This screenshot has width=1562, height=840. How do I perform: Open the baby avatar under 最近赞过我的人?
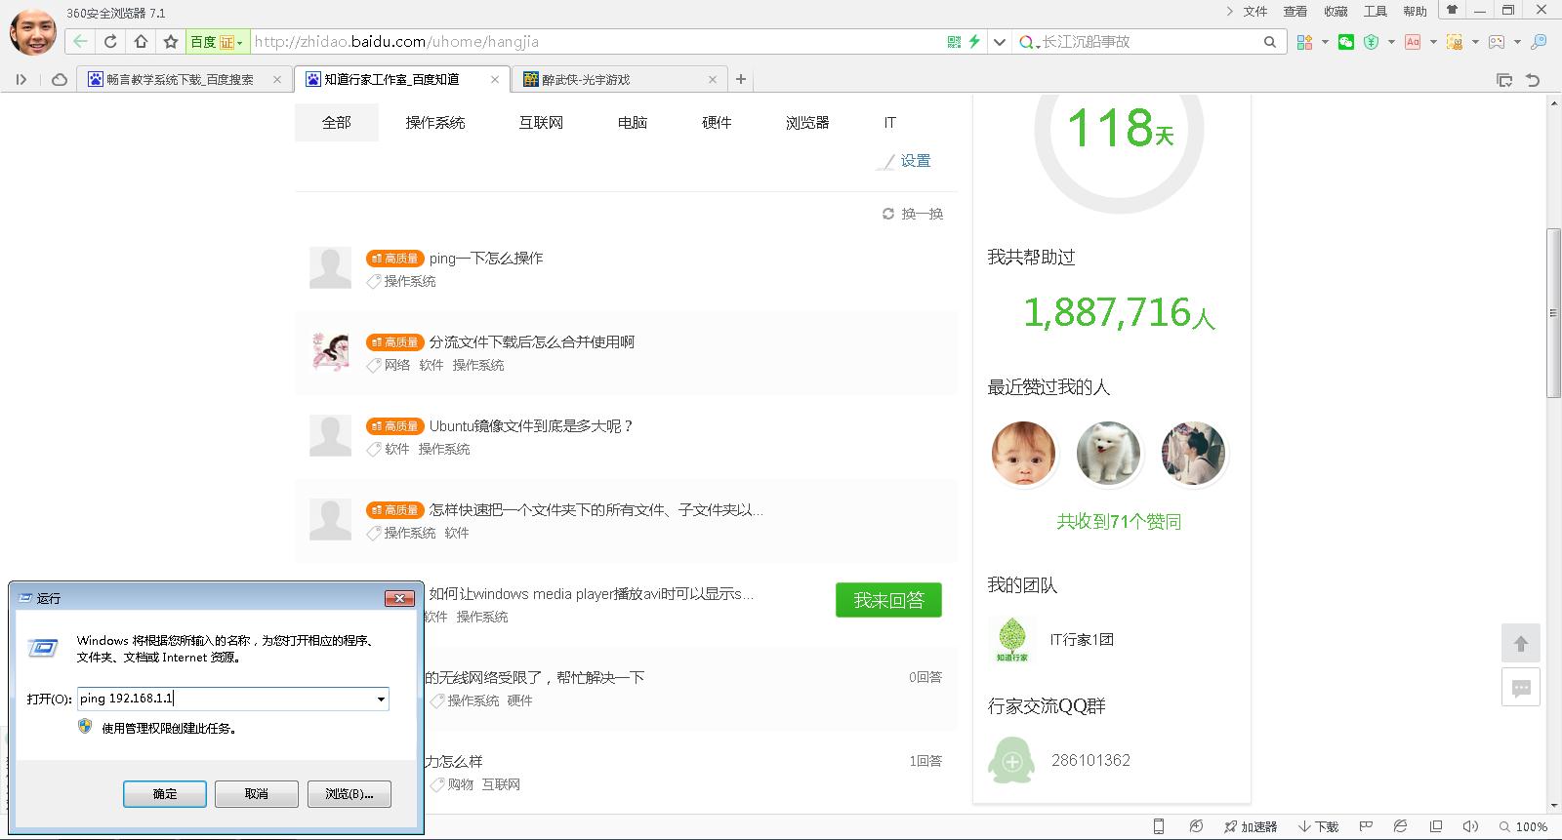click(x=1023, y=454)
